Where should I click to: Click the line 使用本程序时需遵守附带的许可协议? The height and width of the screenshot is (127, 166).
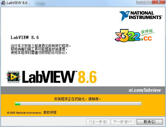[39, 53]
